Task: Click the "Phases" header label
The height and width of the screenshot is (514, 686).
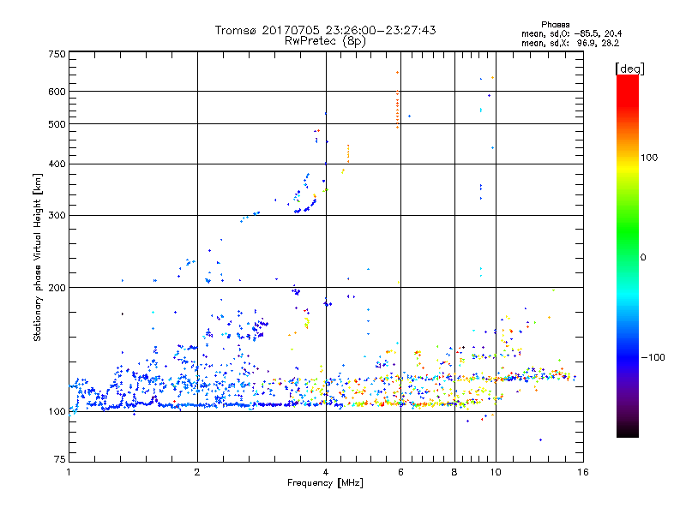Action: 555,25
